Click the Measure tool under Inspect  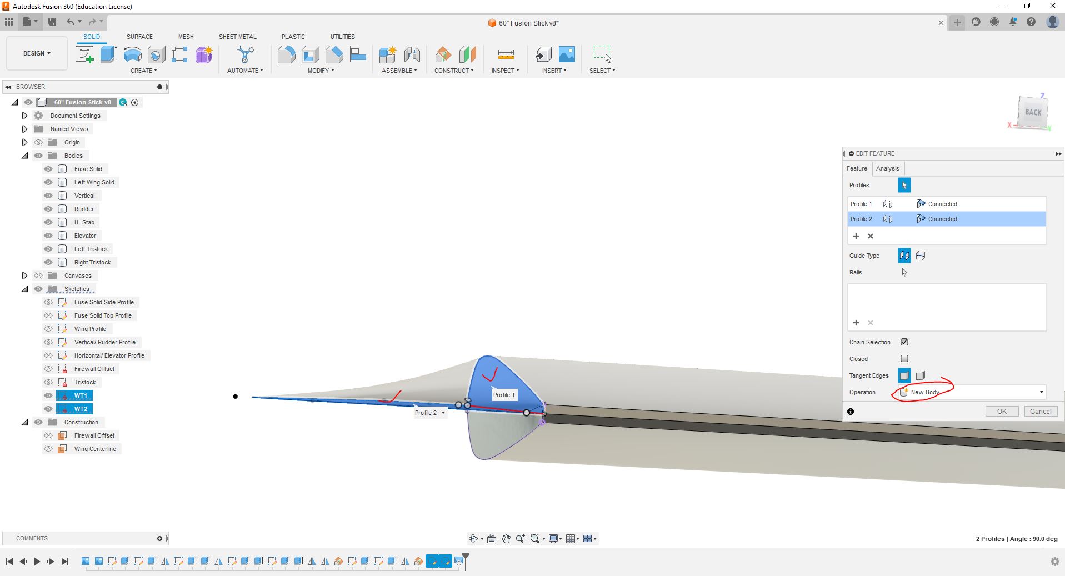point(506,54)
